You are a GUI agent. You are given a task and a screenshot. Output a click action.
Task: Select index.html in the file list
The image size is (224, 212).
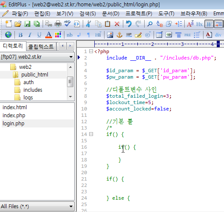point(15,107)
